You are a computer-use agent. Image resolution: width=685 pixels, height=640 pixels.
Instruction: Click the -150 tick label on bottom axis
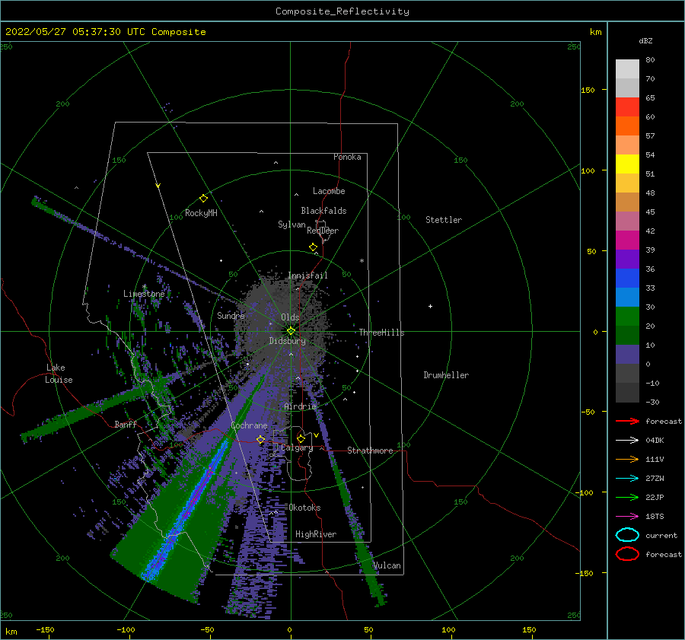click(x=45, y=630)
